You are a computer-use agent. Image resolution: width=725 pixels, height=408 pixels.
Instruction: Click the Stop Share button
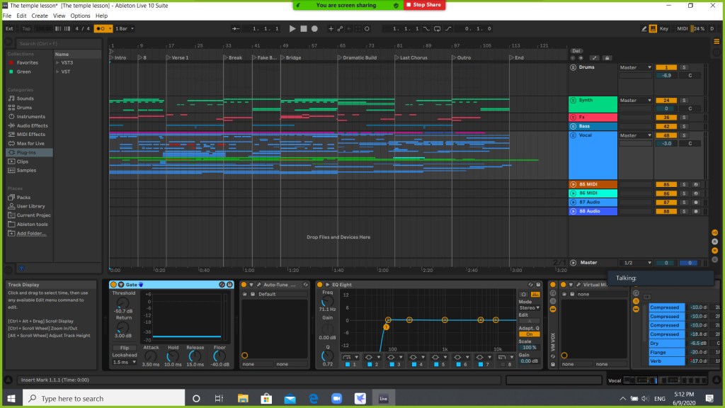coord(425,5)
